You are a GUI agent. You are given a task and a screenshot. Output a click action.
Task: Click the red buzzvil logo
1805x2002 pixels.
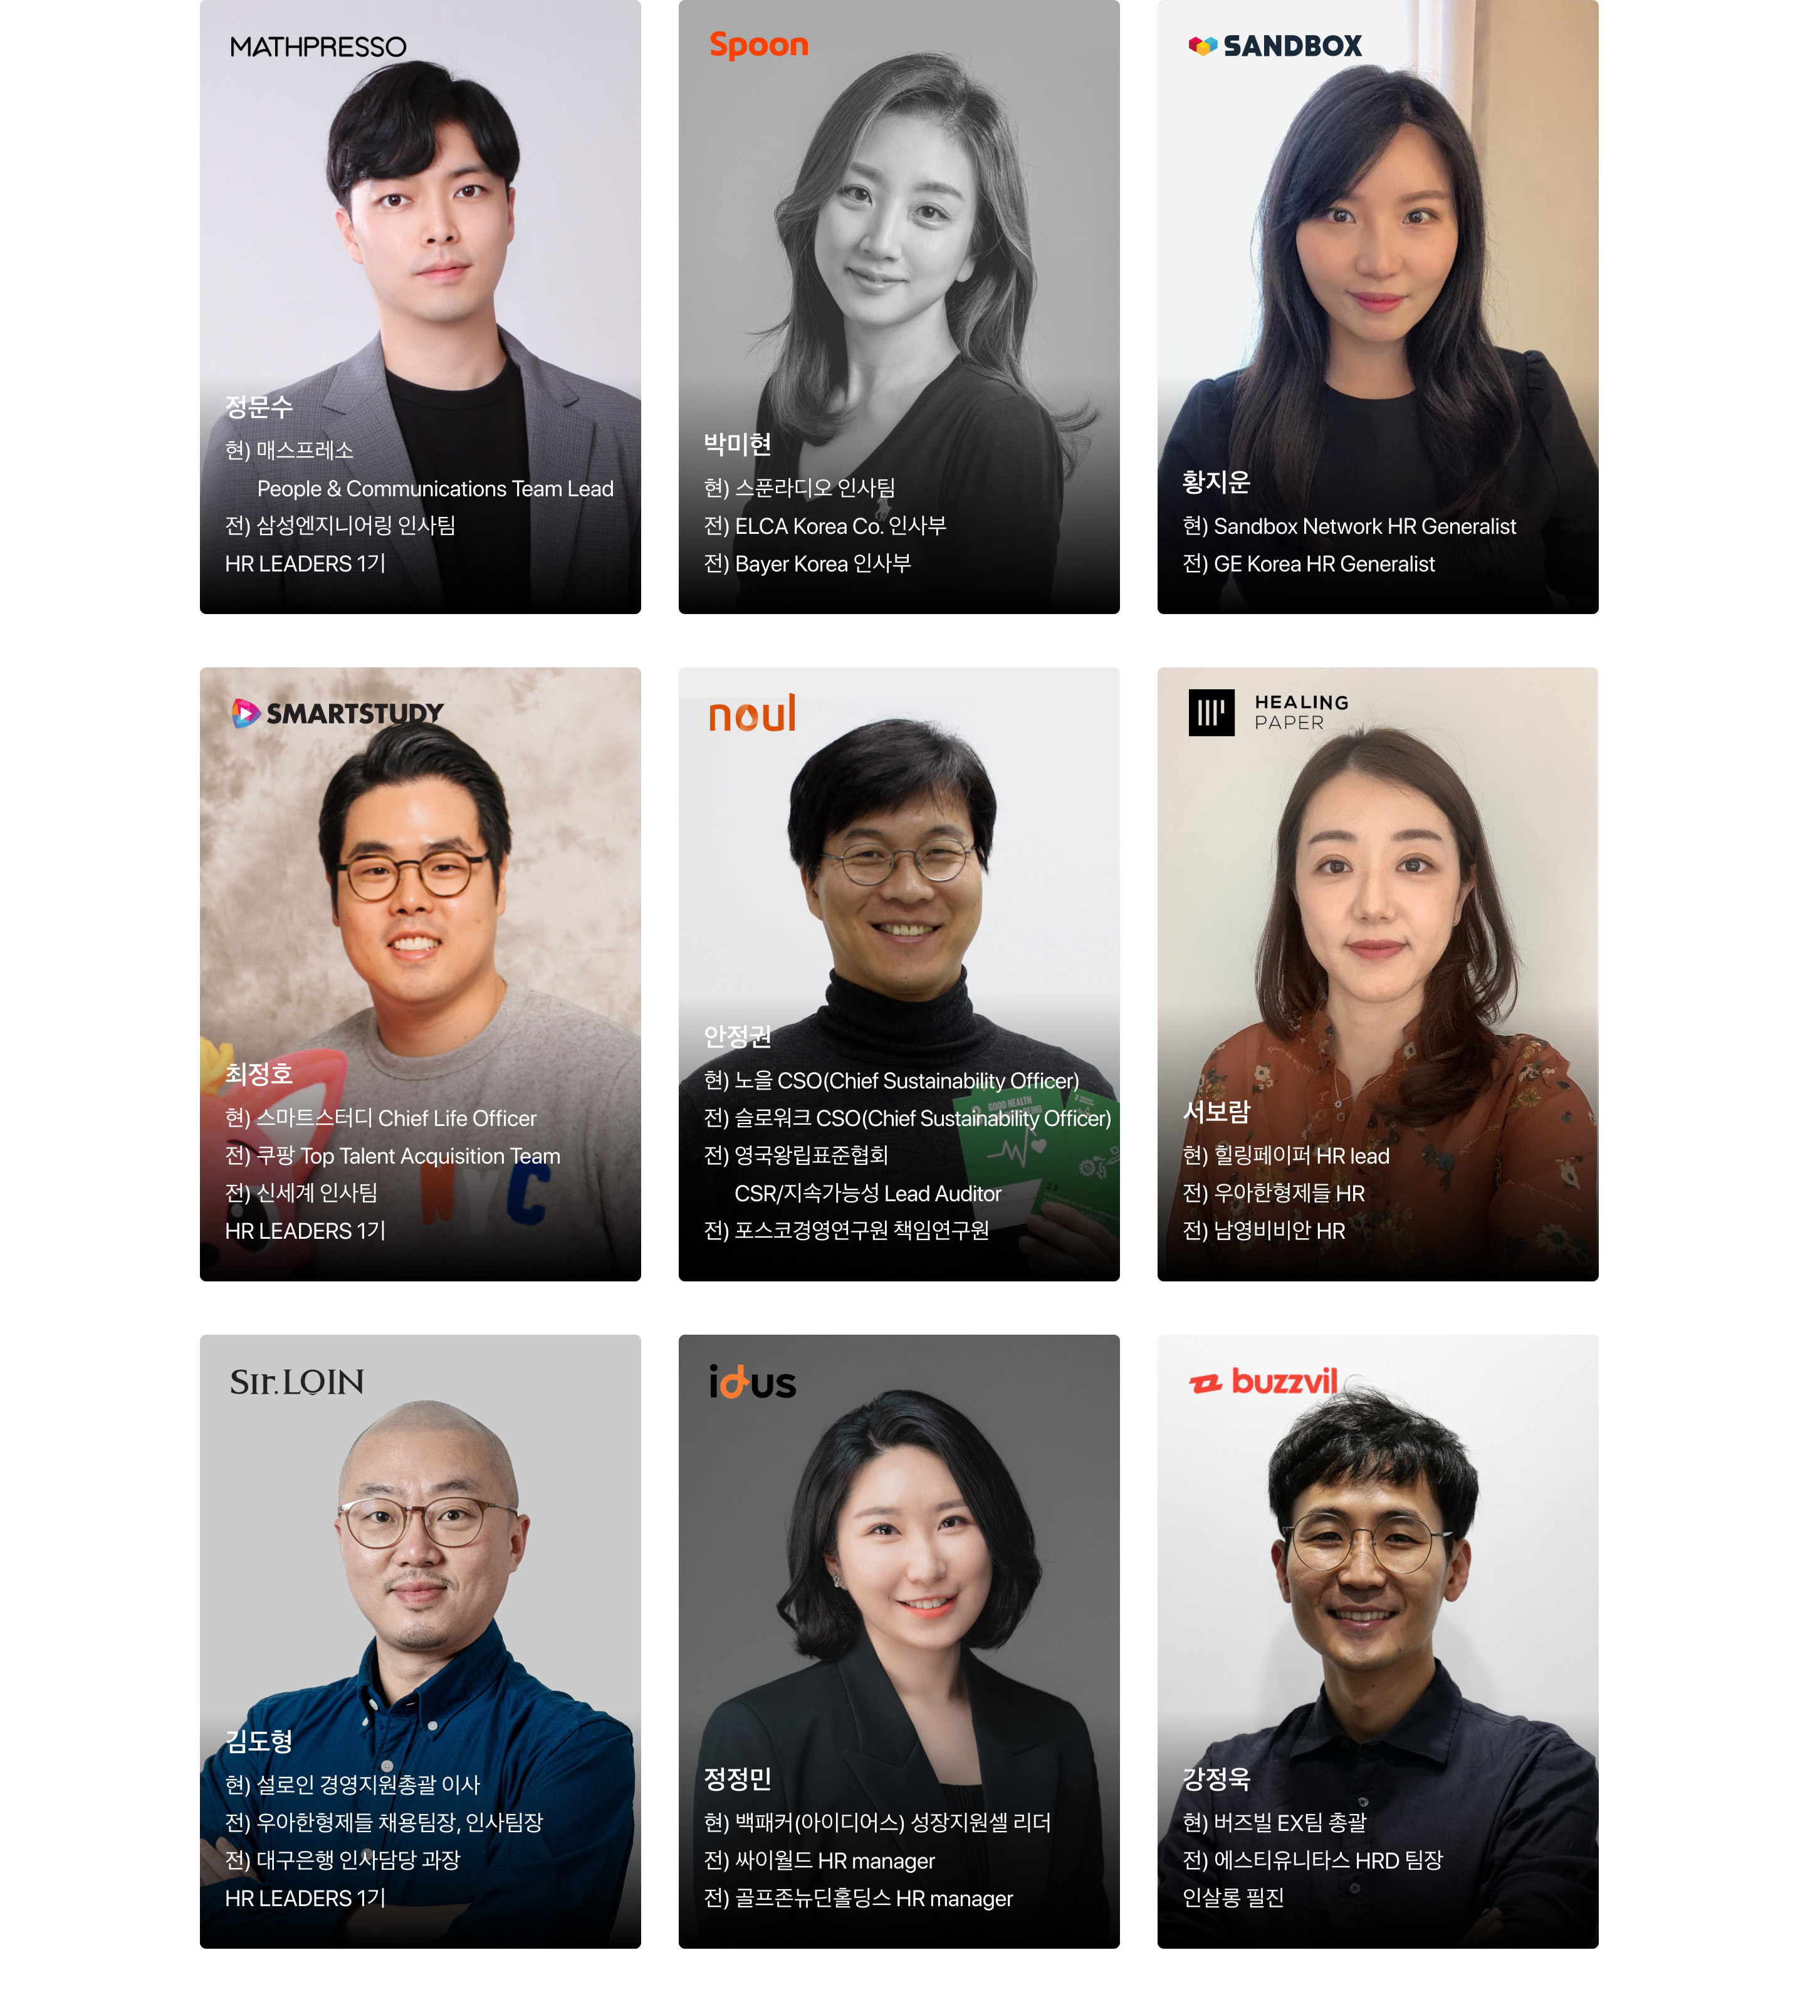1262,1380
